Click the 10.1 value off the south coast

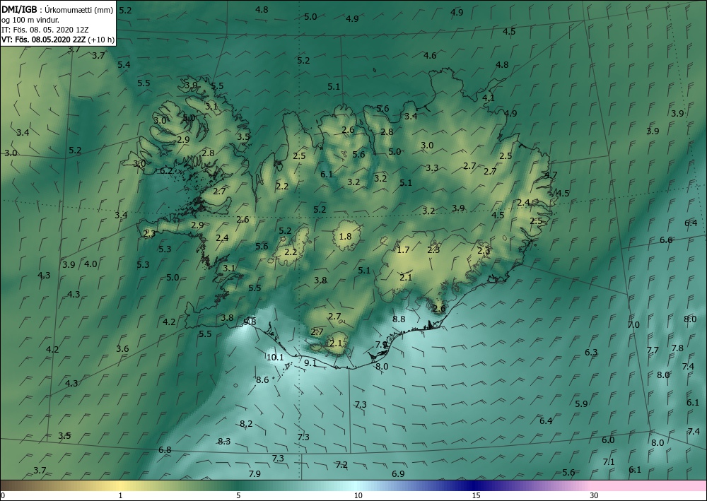(275, 358)
